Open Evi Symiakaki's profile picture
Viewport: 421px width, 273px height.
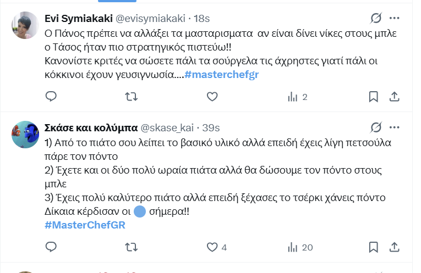click(x=25, y=25)
